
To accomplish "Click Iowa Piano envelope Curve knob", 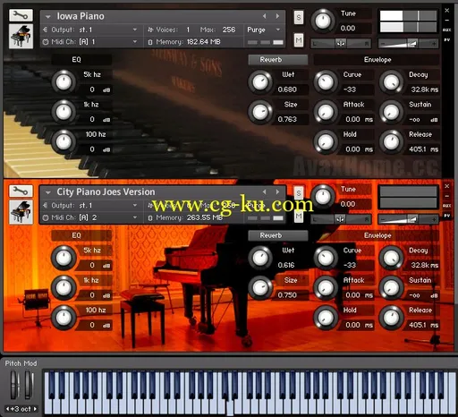I will [326, 82].
